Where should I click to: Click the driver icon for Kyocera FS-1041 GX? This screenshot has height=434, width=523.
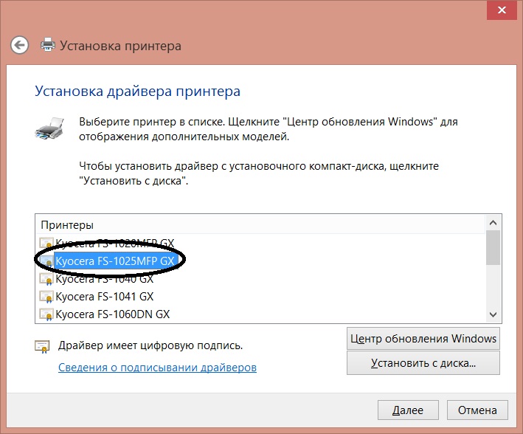pos(46,297)
